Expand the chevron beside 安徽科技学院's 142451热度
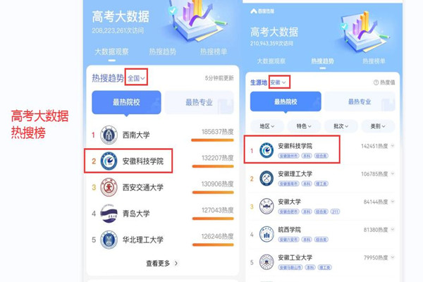The image size is (423, 282). [x=393, y=146]
